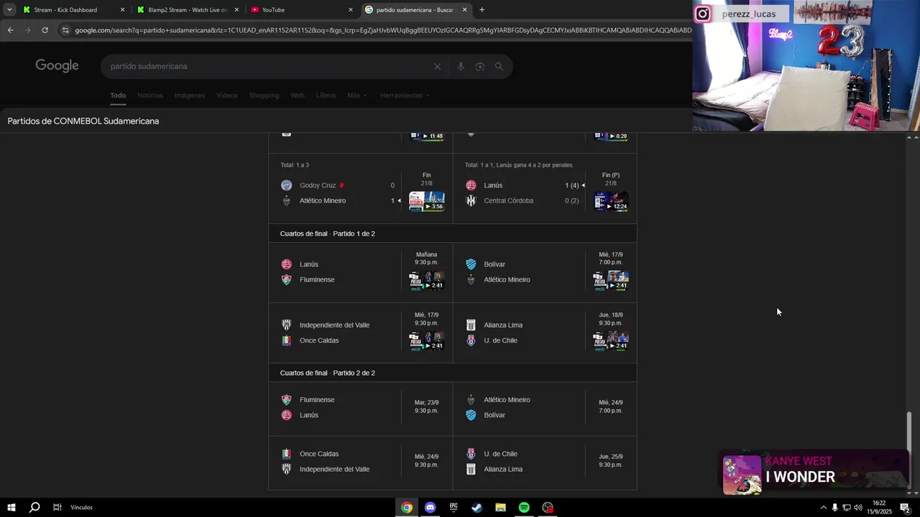The image size is (920, 517).
Task: Switch to the YouTube tab
Action: click(x=302, y=10)
